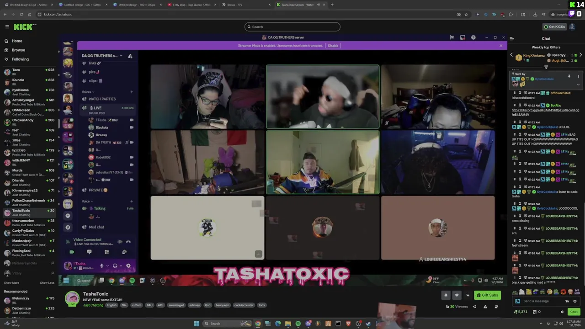This screenshot has height=329, width=585.
Task: Click the share icon near viewers count
Action: click(x=474, y=307)
